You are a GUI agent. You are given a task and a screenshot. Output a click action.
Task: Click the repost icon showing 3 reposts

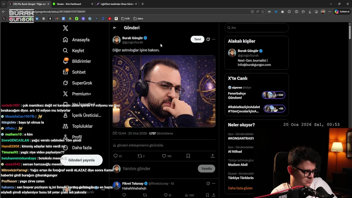point(140,156)
